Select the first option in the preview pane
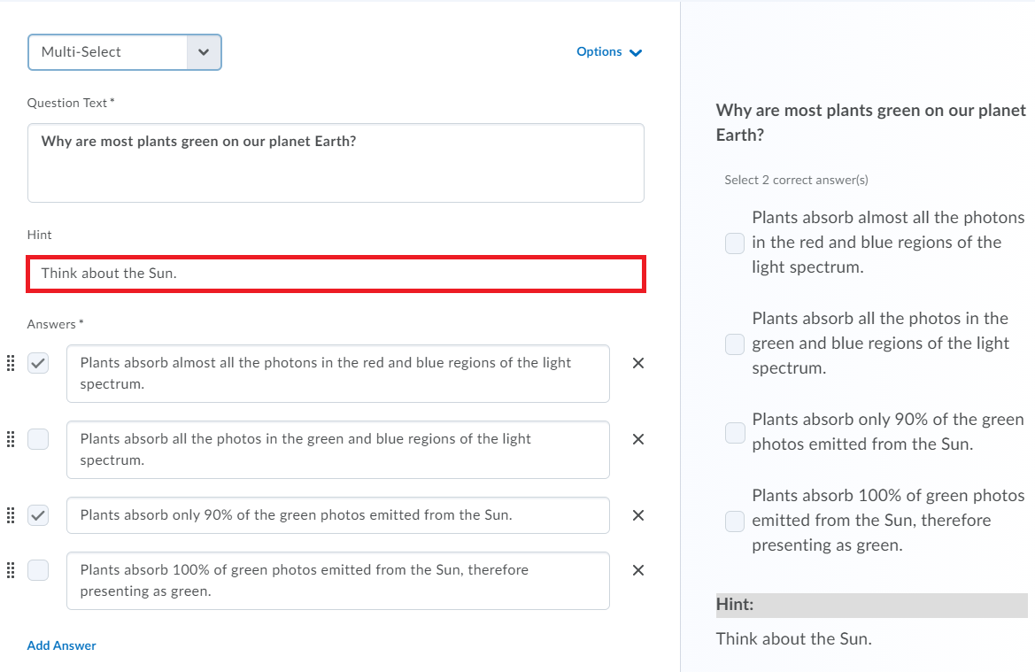This screenshot has height=672, width=1035. pyautogui.click(x=734, y=243)
